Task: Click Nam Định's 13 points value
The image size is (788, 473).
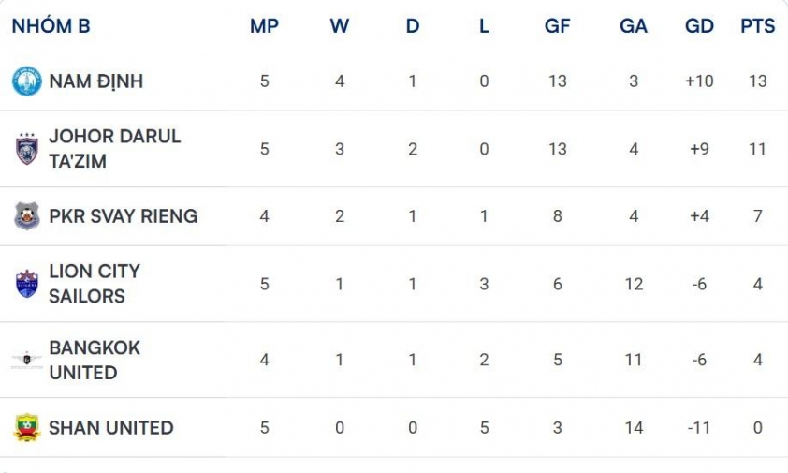Action: tap(757, 81)
